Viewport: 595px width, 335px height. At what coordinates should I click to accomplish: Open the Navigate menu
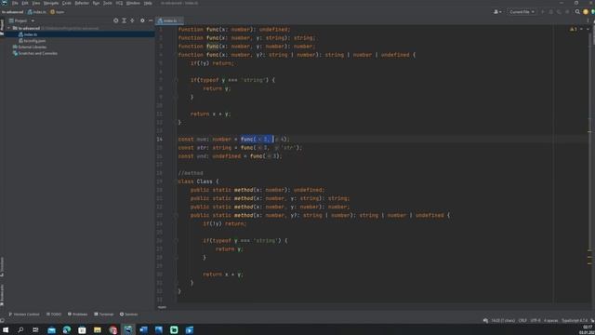[51, 3]
